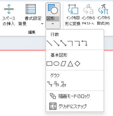
Task: Insert a rectangle shape
Action: 49,64
